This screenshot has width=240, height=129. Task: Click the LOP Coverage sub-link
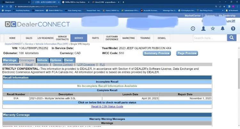click(86, 65)
